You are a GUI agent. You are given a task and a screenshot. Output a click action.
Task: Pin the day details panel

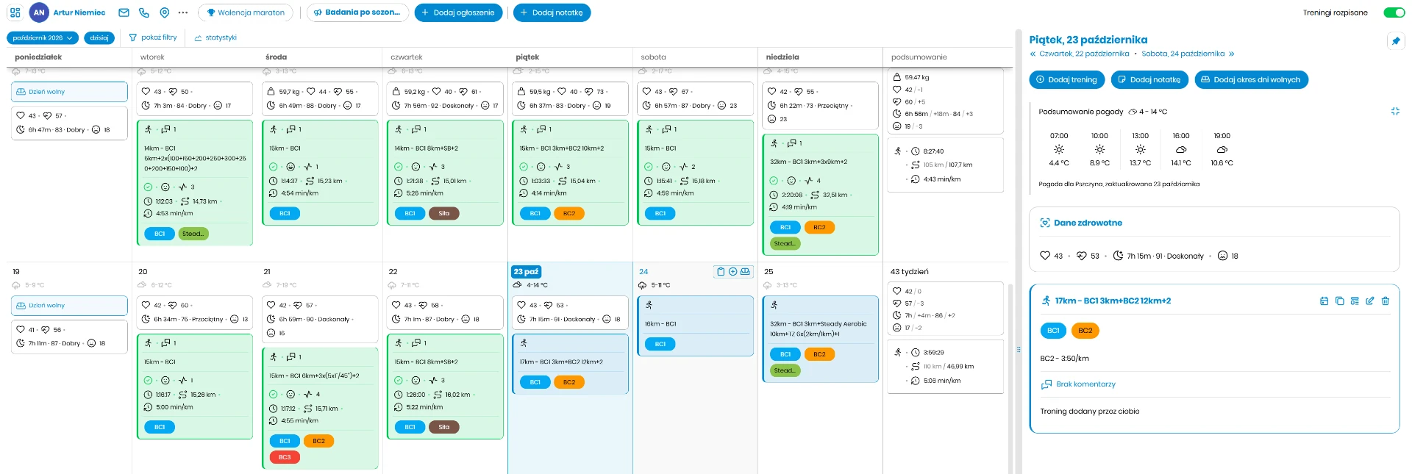[1396, 41]
